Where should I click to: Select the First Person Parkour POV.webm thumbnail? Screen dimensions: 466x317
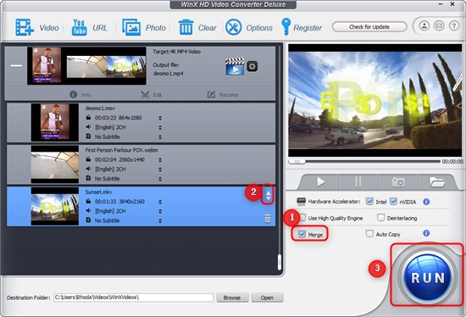pos(55,164)
